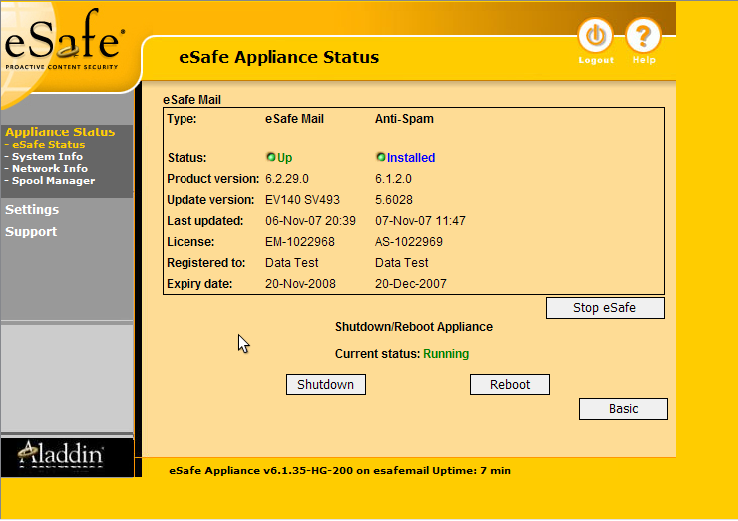Click the Help label under the question mark

644,60
